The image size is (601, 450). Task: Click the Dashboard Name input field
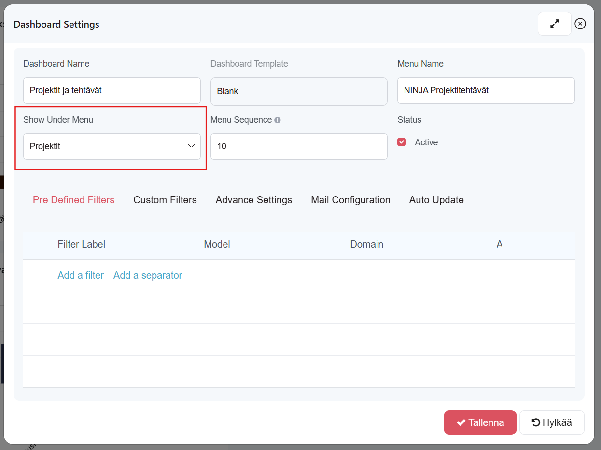pyautogui.click(x=112, y=90)
